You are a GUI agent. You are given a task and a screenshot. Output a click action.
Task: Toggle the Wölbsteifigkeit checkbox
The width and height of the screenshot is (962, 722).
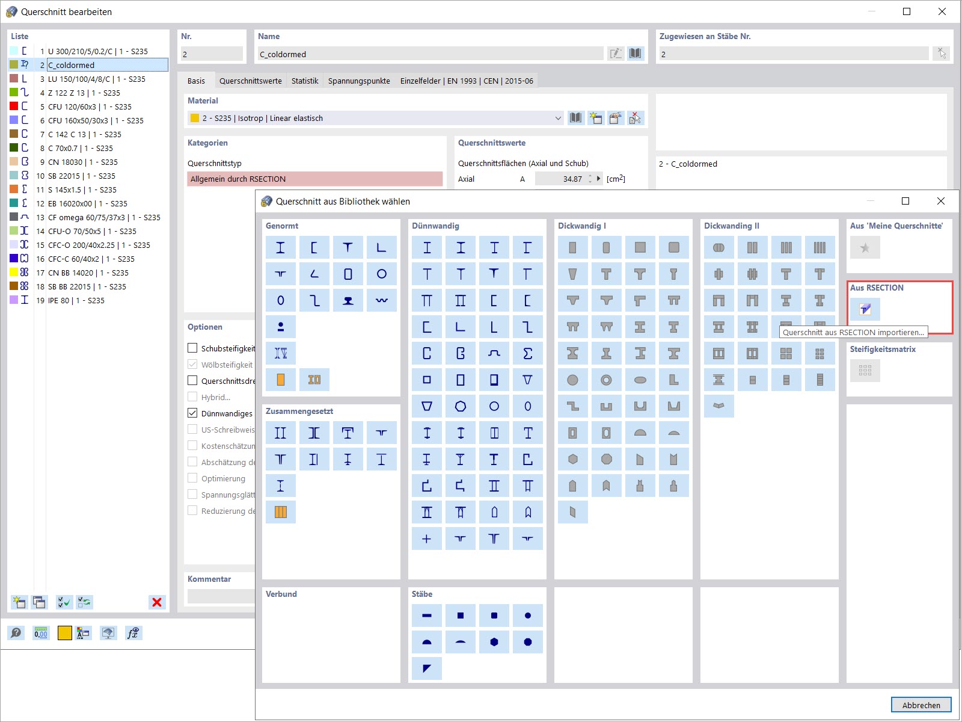click(x=192, y=364)
